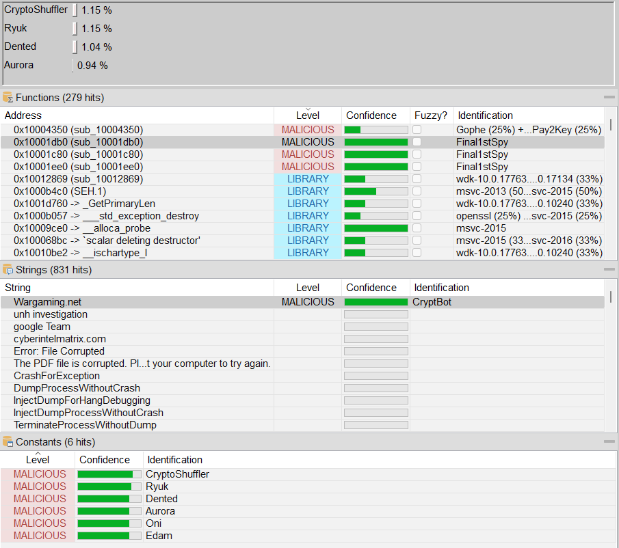This screenshot has height=548, width=619.
Task: Click confidence bar of CryptoShuffler constant
Action: (x=109, y=474)
